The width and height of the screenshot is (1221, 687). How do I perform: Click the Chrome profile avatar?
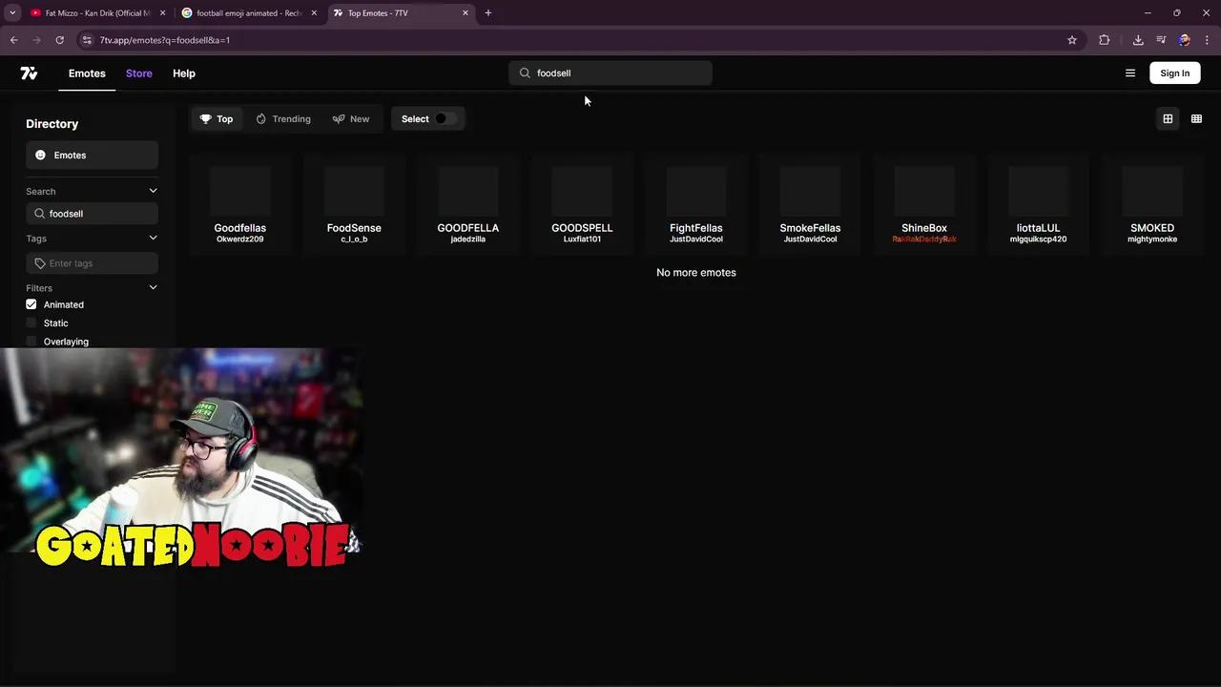1184,40
